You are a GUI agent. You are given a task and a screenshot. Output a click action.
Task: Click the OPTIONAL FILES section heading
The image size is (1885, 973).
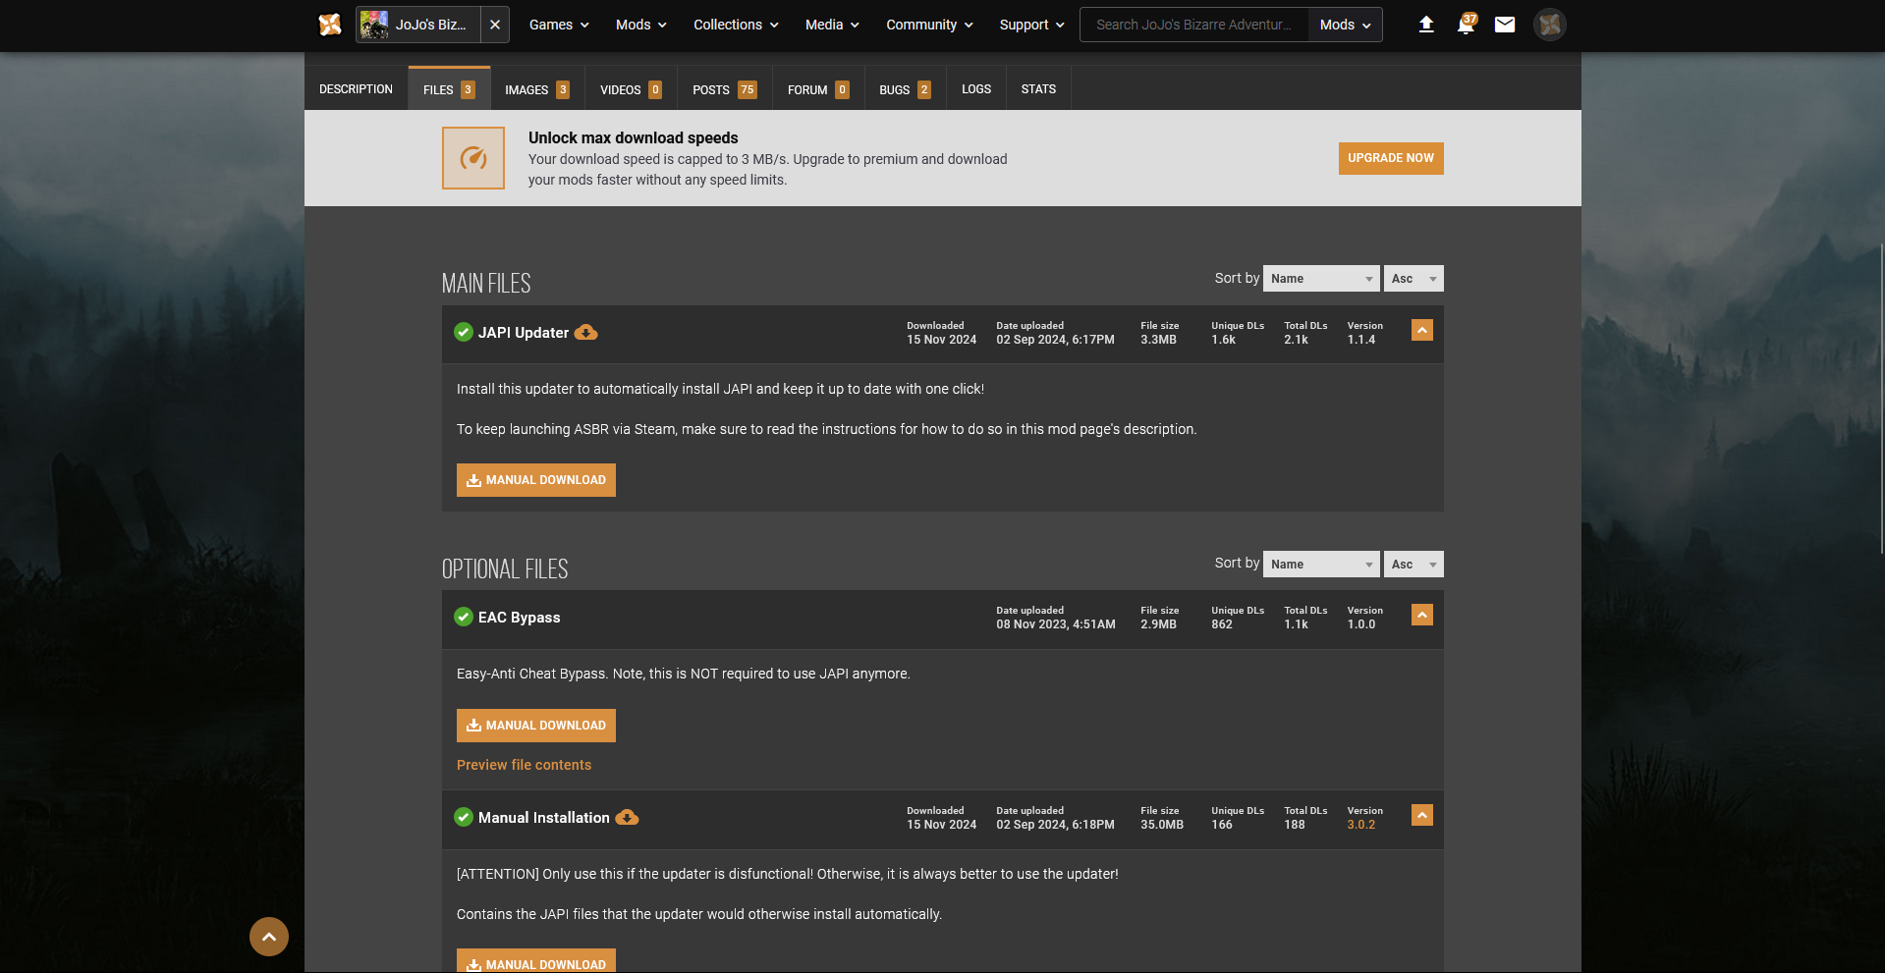tap(505, 569)
